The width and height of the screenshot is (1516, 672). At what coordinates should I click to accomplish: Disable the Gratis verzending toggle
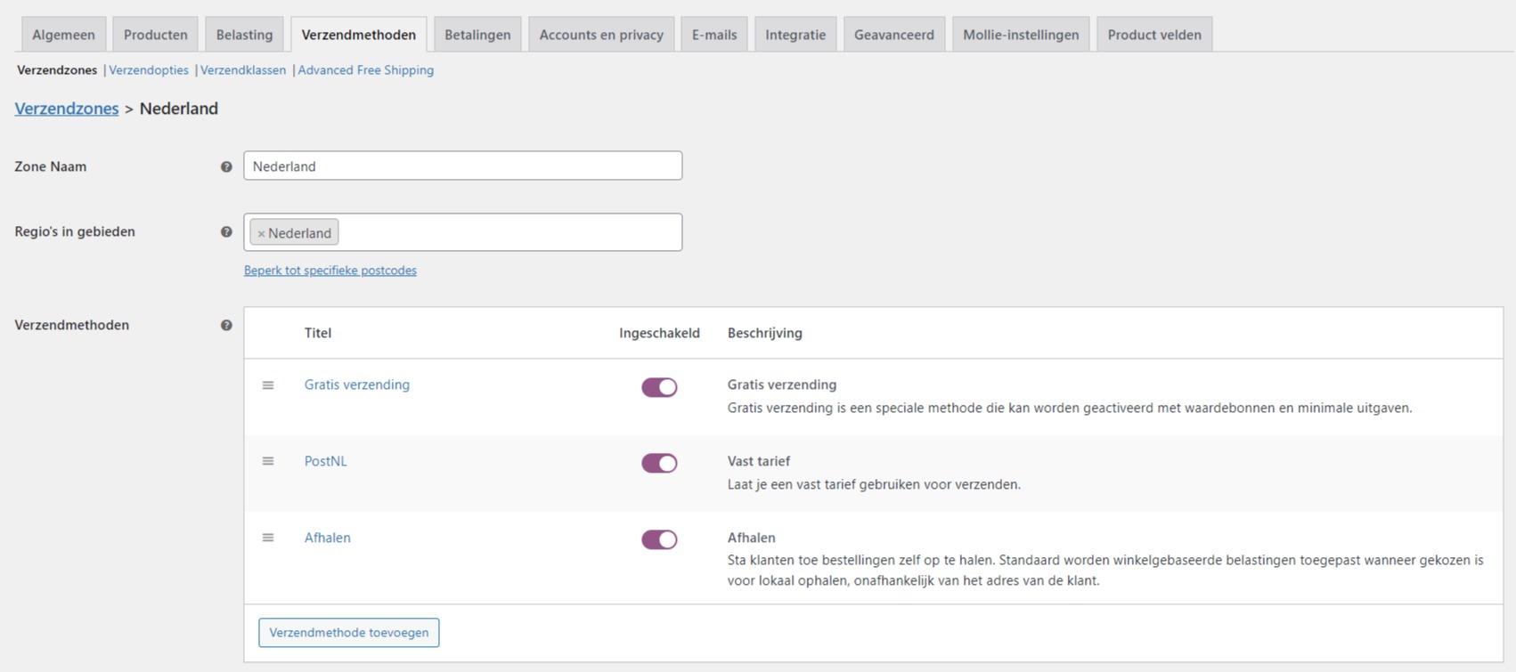tap(659, 387)
